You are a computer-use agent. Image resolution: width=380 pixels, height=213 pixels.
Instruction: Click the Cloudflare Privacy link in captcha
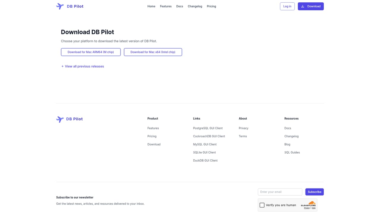pos(307,208)
